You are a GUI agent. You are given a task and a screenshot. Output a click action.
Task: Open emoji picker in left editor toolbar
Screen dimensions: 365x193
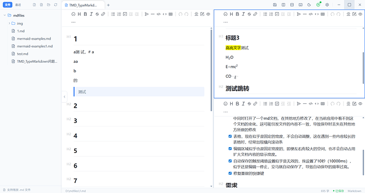click(x=74, y=14)
